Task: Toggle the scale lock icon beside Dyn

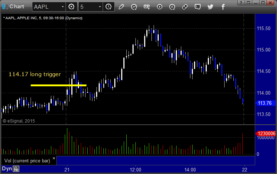Action: coord(16,169)
